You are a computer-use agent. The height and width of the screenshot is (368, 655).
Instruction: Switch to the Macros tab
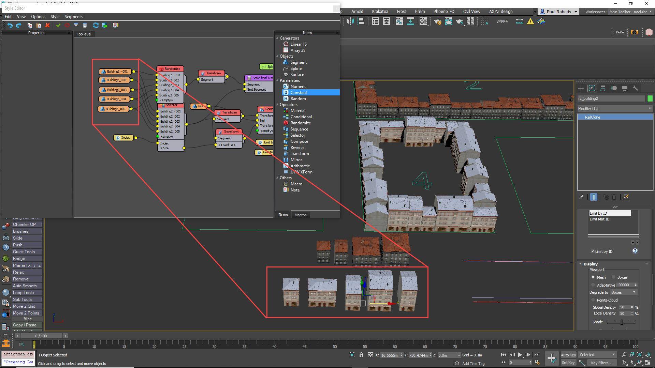(x=301, y=215)
